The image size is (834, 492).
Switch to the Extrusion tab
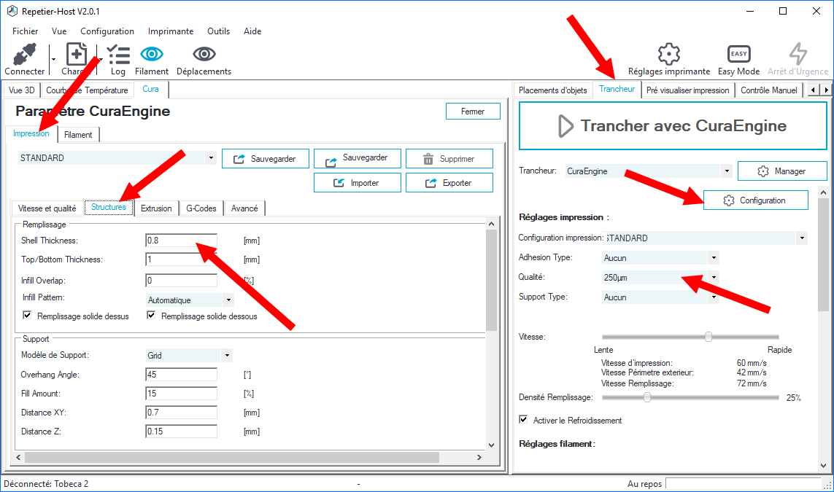[x=156, y=208]
